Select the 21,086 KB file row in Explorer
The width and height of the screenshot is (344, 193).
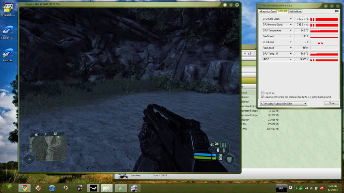(x=260, y=120)
